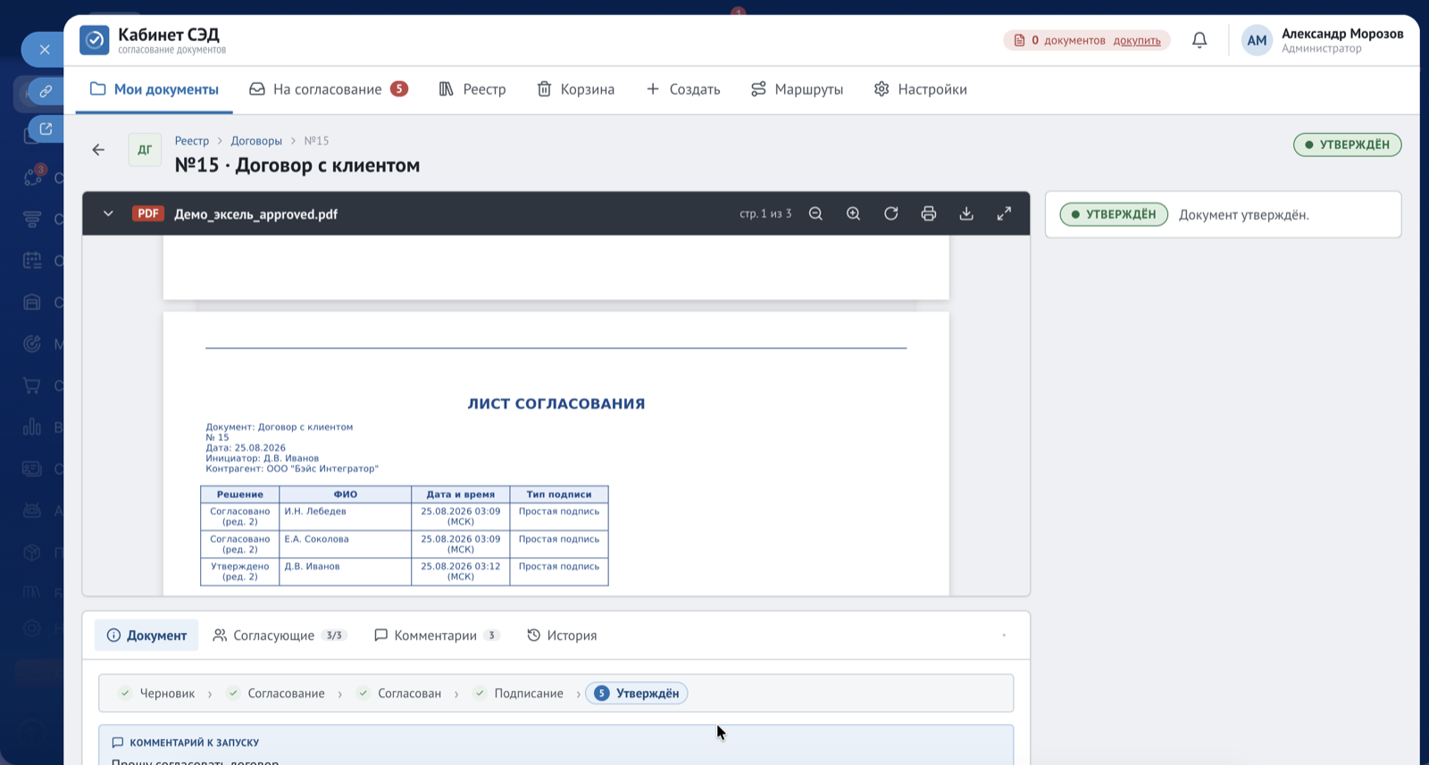The height and width of the screenshot is (765, 1429).
Task: Open PDF in fullscreen mode
Action: click(x=1004, y=214)
